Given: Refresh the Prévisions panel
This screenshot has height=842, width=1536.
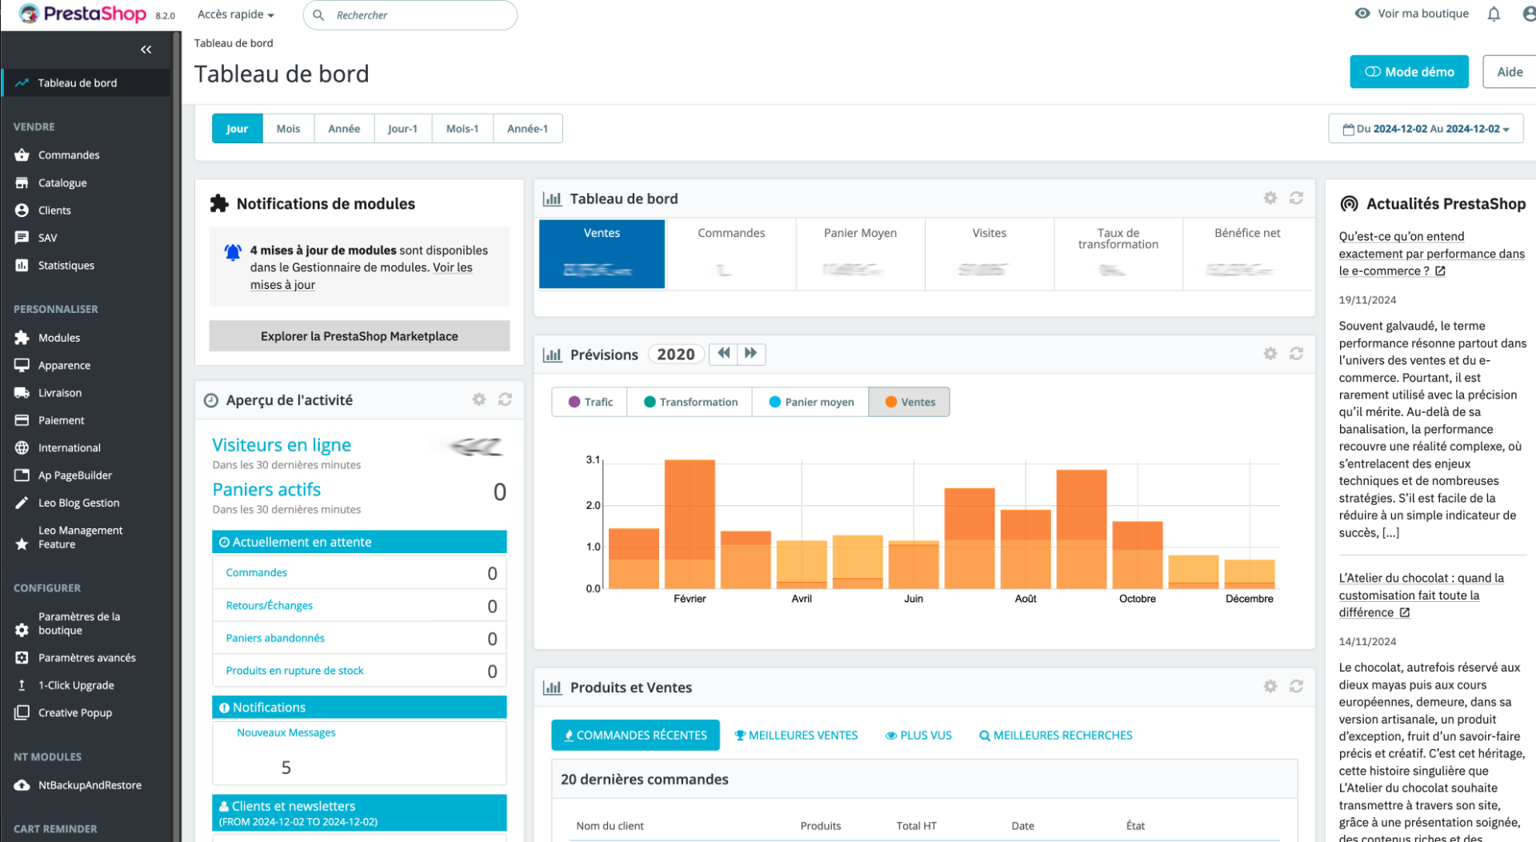Looking at the screenshot, I should point(1296,353).
